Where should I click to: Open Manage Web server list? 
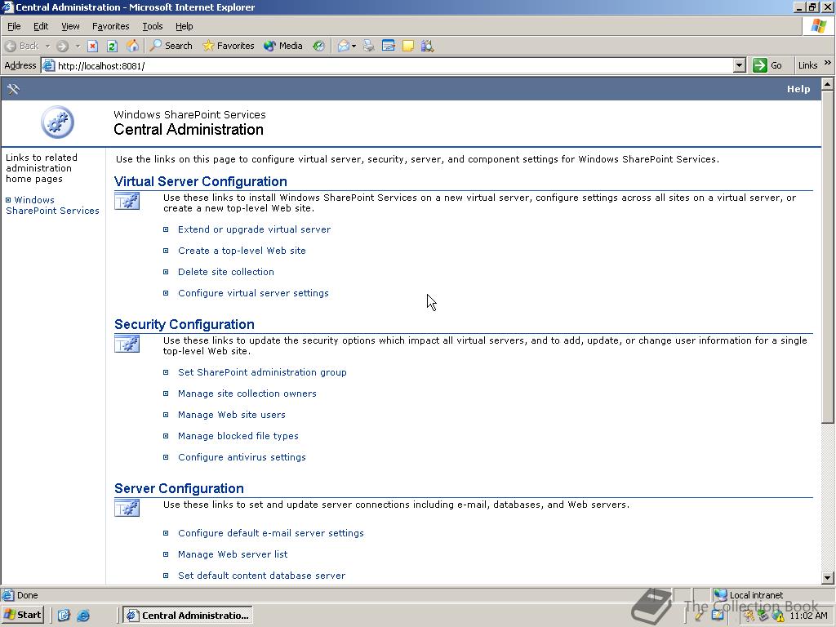233,554
